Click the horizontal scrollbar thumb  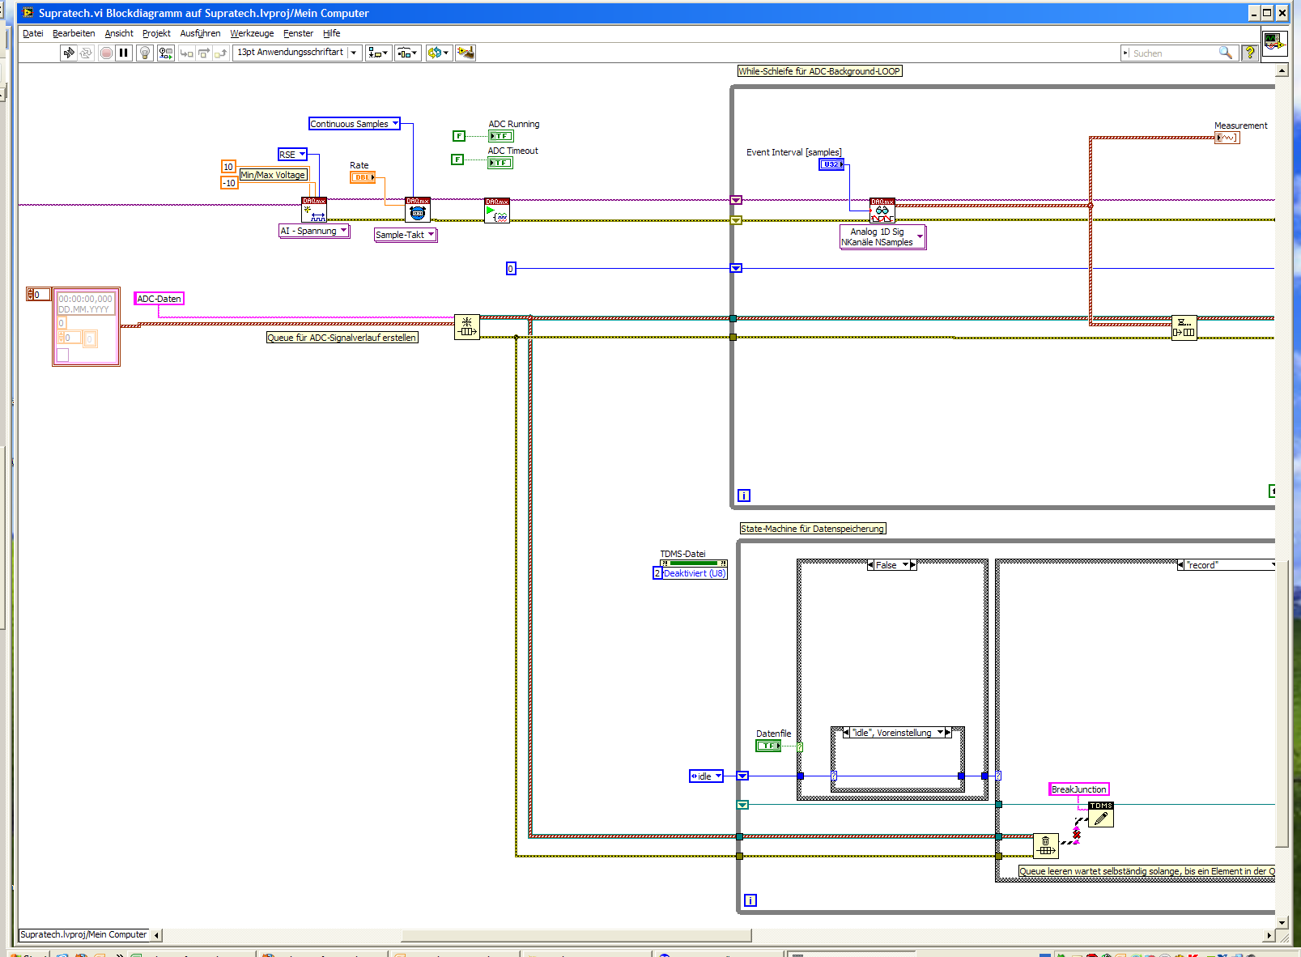click(576, 935)
